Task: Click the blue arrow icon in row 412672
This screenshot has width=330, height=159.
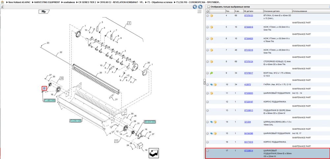Action: [212, 84]
